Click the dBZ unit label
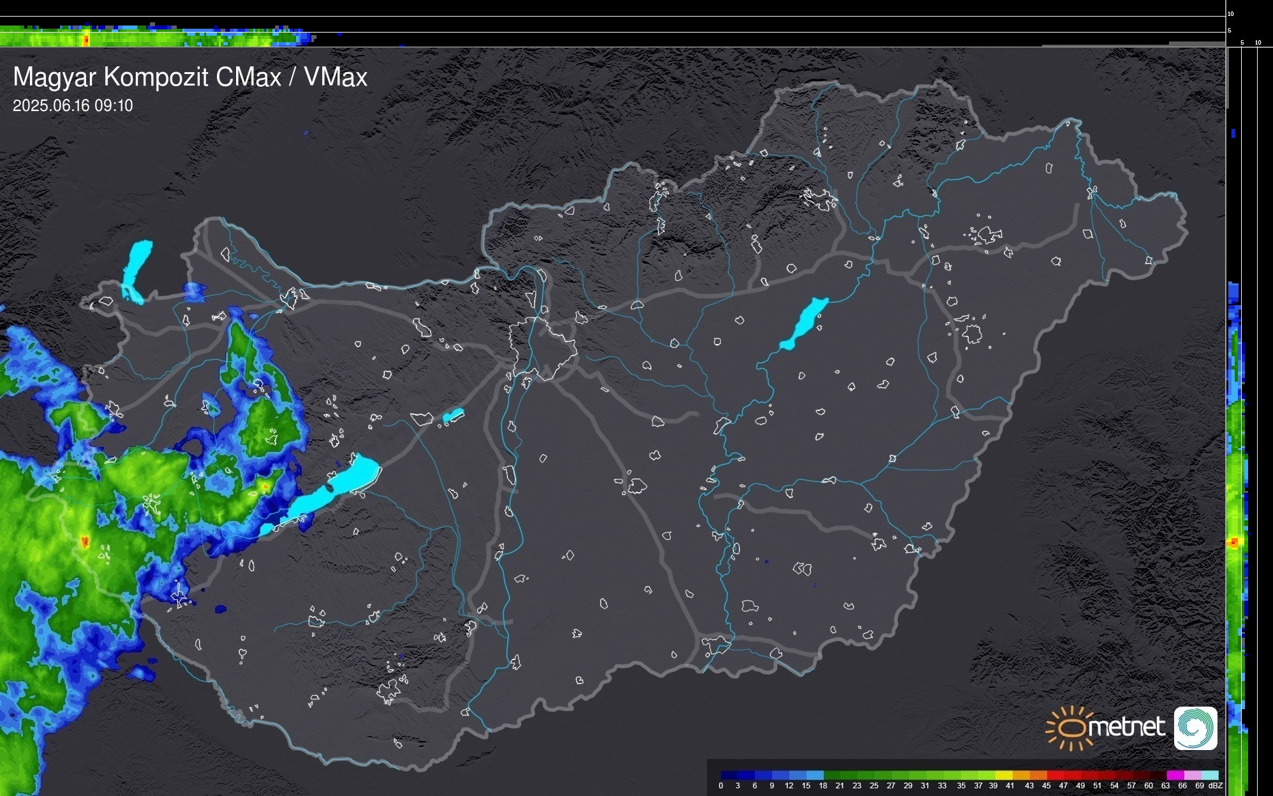 click(x=1216, y=786)
